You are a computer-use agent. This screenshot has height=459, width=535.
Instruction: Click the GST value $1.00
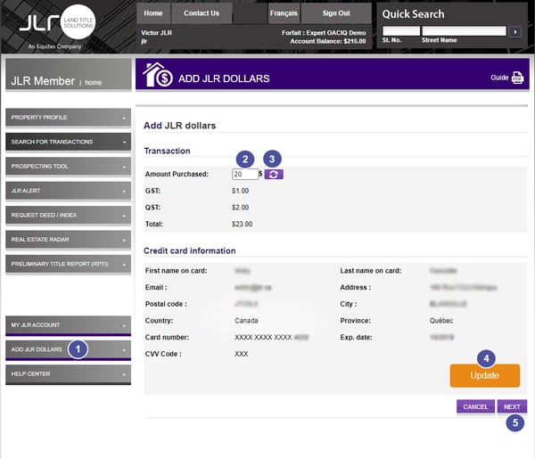coord(240,191)
